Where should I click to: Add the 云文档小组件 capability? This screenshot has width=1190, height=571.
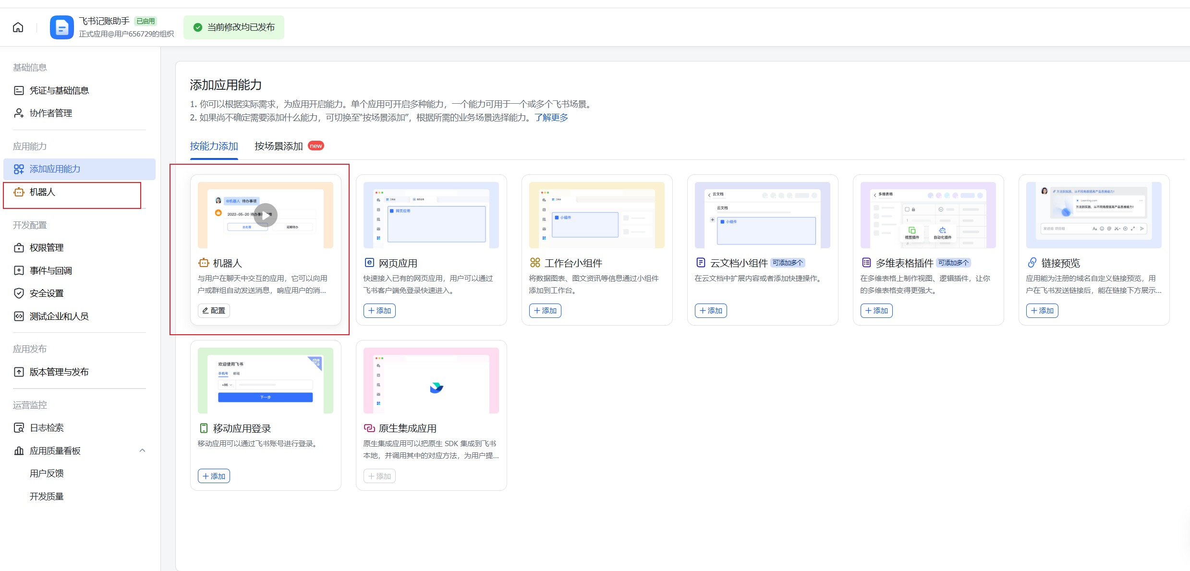[x=711, y=311]
